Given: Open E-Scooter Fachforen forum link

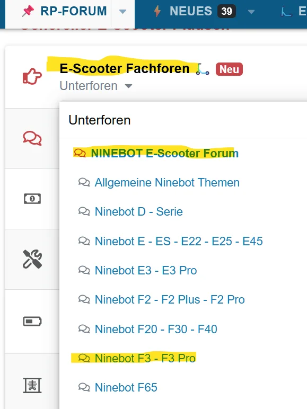Looking at the screenshot, I should pyautogui.click(x=125, y=68).
